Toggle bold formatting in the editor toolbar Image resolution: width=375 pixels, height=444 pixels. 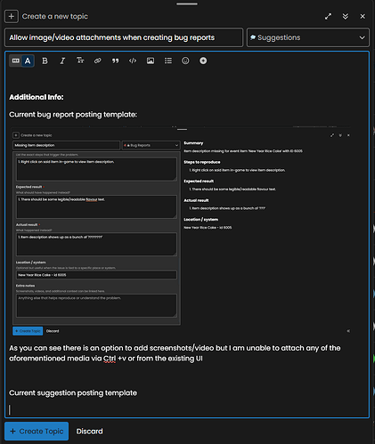click(x=45, y=61)
